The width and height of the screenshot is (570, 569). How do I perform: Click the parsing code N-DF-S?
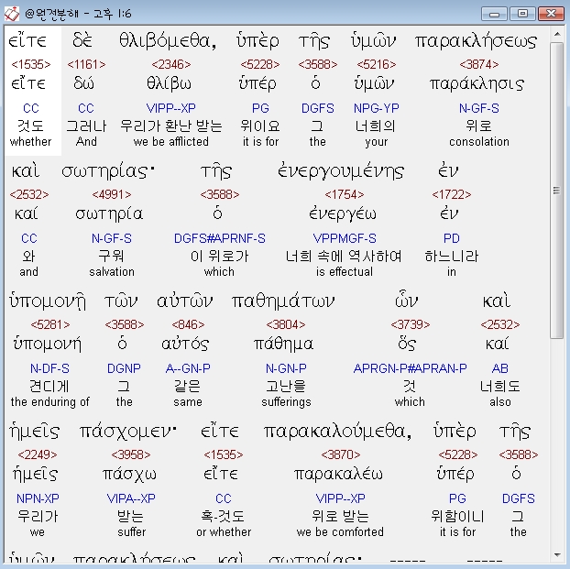click(49, 368)
